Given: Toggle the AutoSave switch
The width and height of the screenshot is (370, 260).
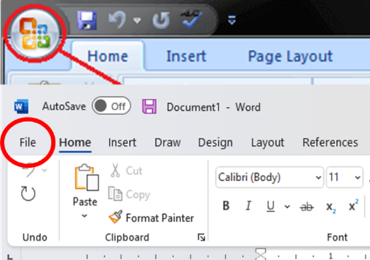Looking at the screenshot, I should pyautogui.click(x=111, y=106).
